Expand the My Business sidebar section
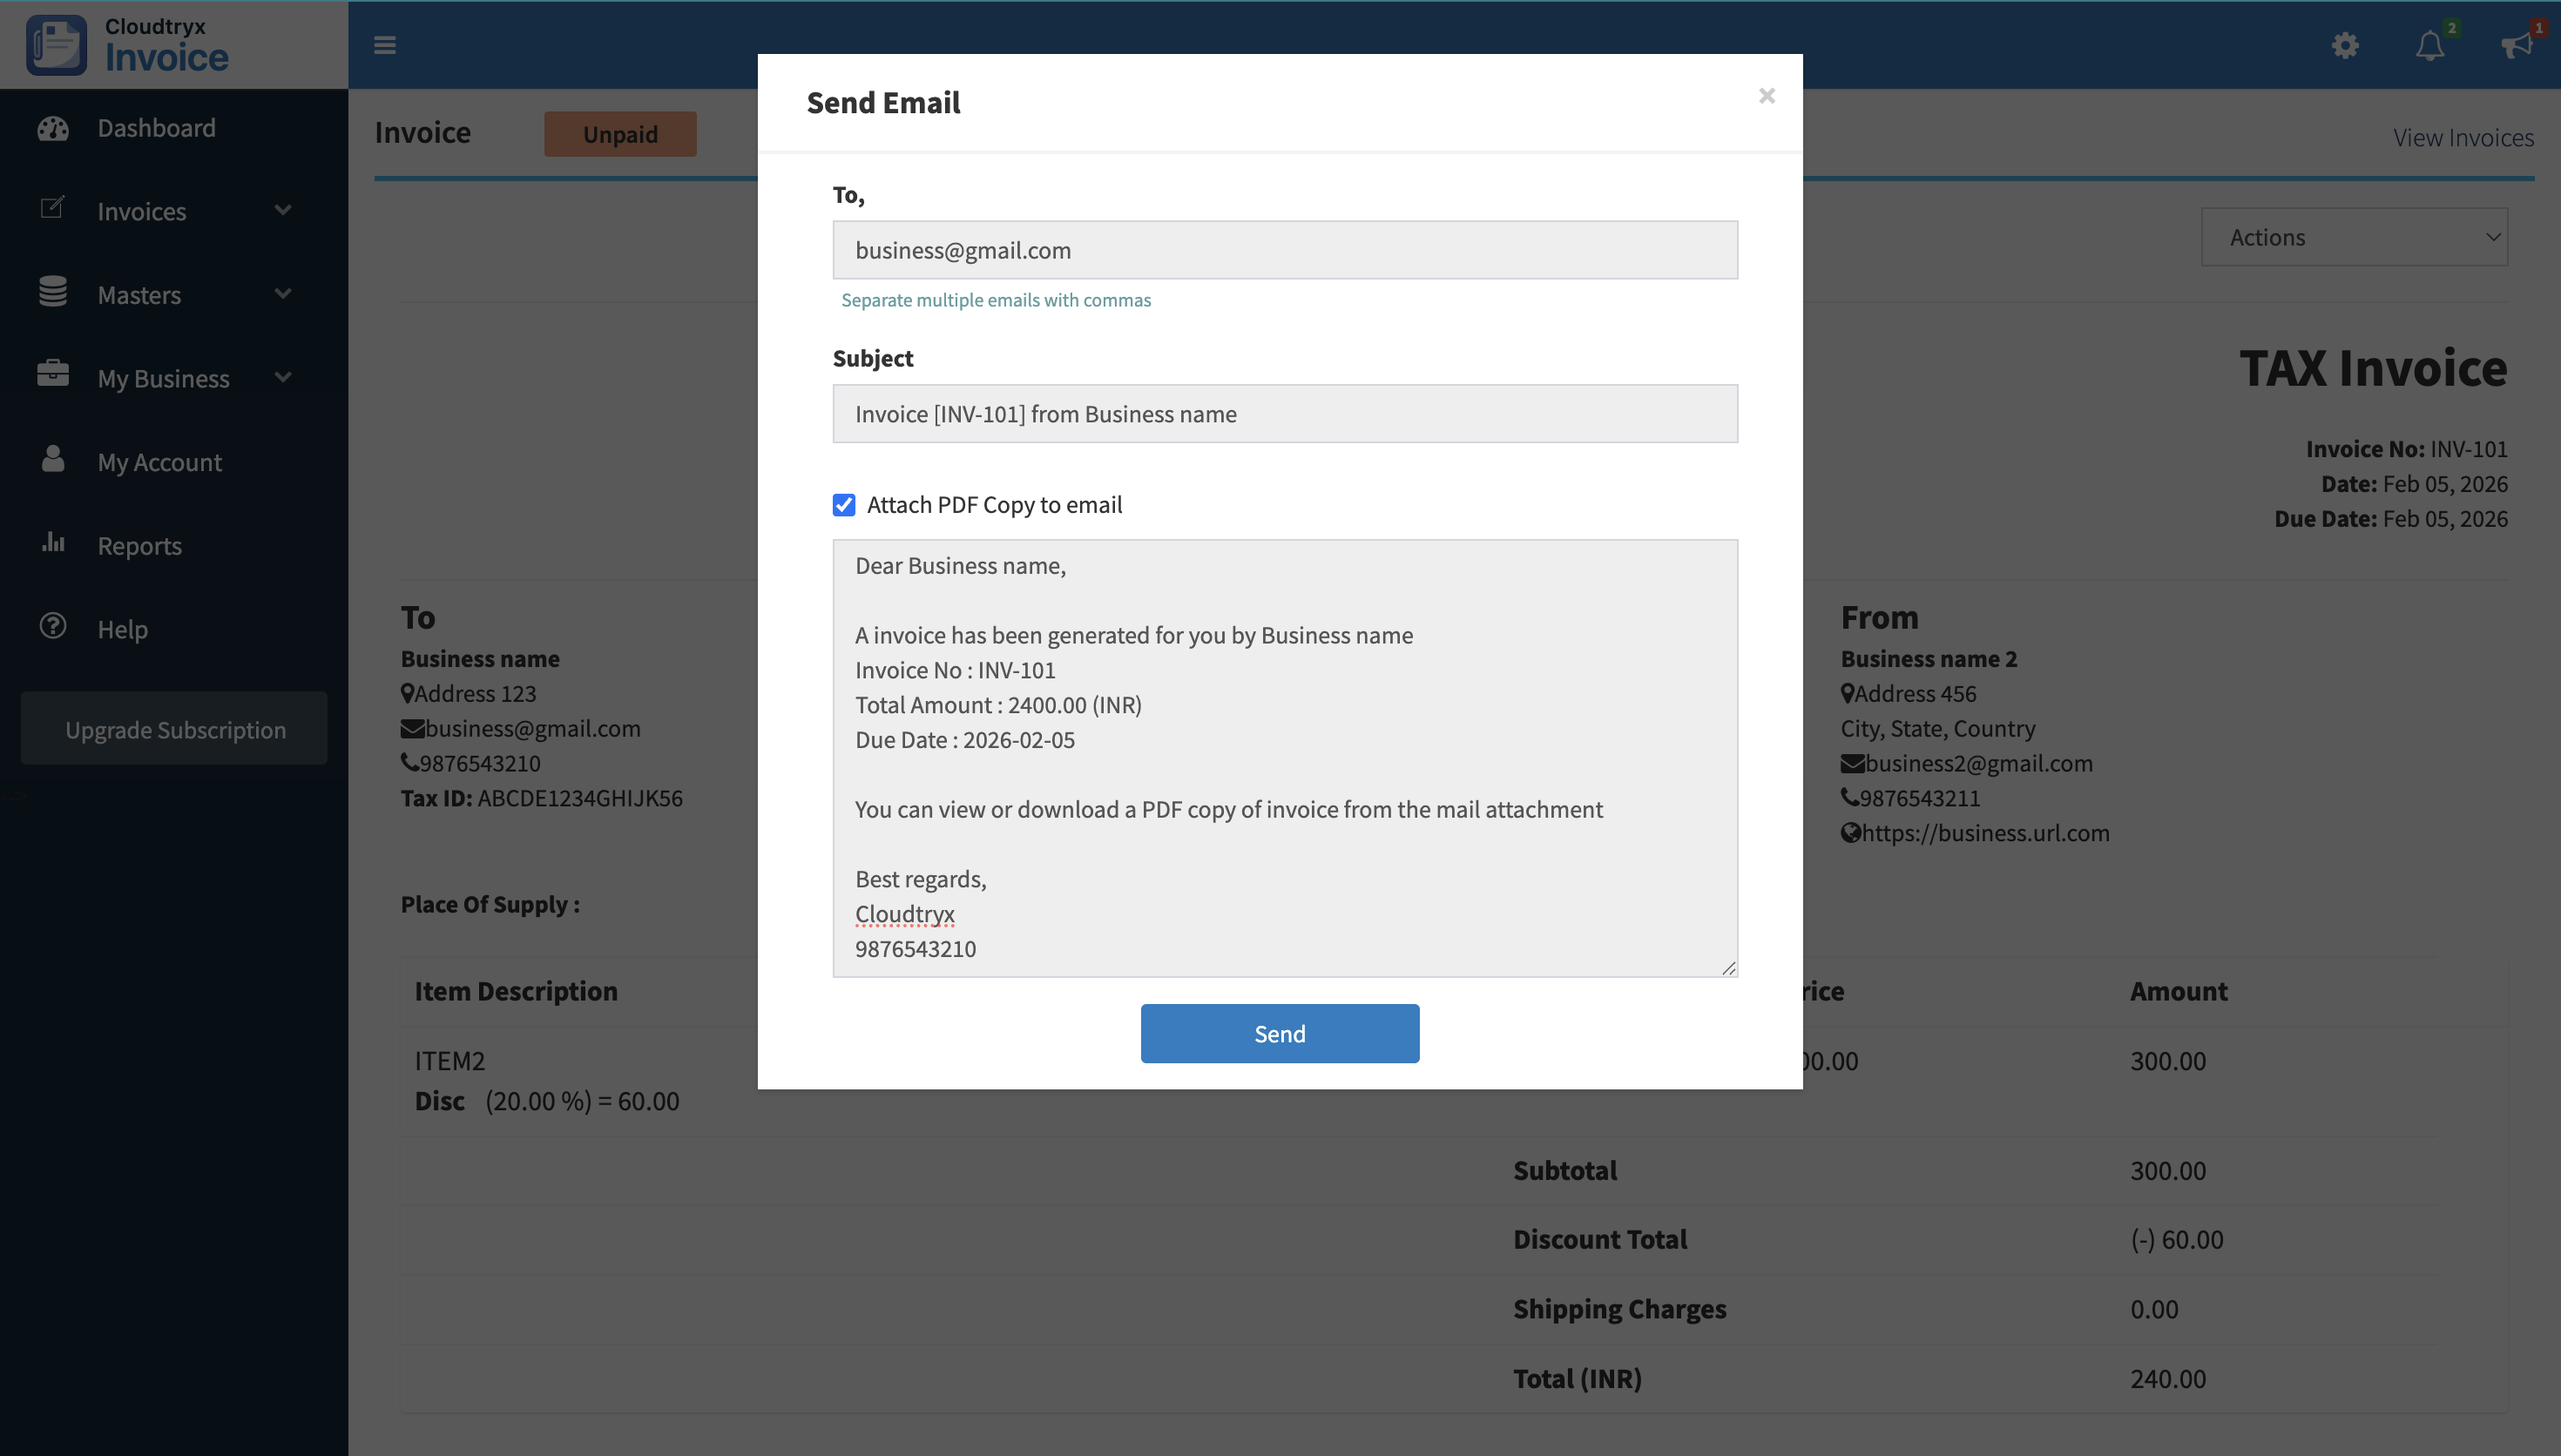Image resolution: width=2561 pixels, height=1456 pixels. (x=284, y=378)
